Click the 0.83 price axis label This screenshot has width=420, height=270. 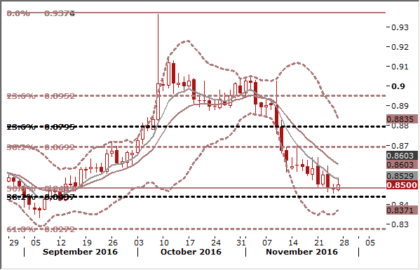point(400,224)
